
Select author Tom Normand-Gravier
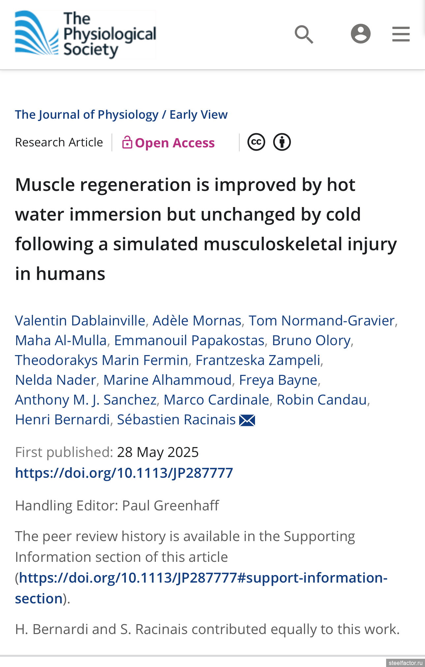click(322, 321)
